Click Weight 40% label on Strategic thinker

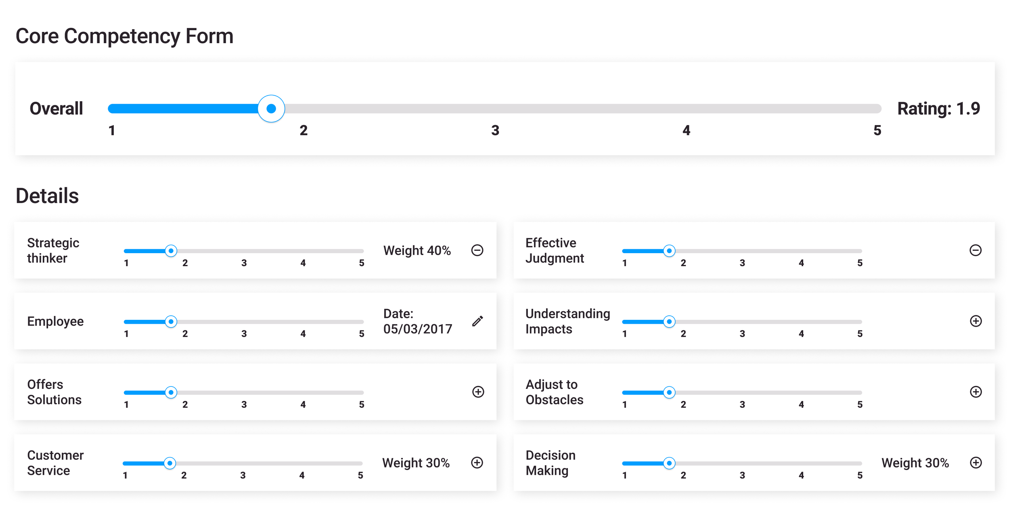point(417,250)
